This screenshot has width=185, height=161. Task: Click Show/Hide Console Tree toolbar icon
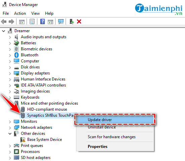pos(22,22)
